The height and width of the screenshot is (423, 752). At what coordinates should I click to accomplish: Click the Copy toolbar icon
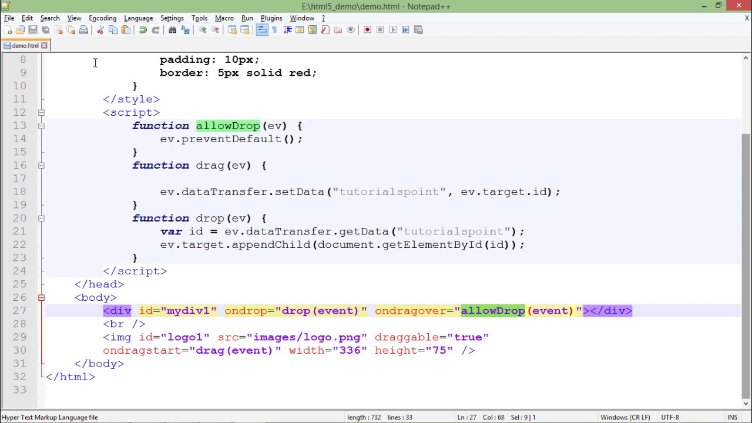pyautogui.click(x=113, y=30)
